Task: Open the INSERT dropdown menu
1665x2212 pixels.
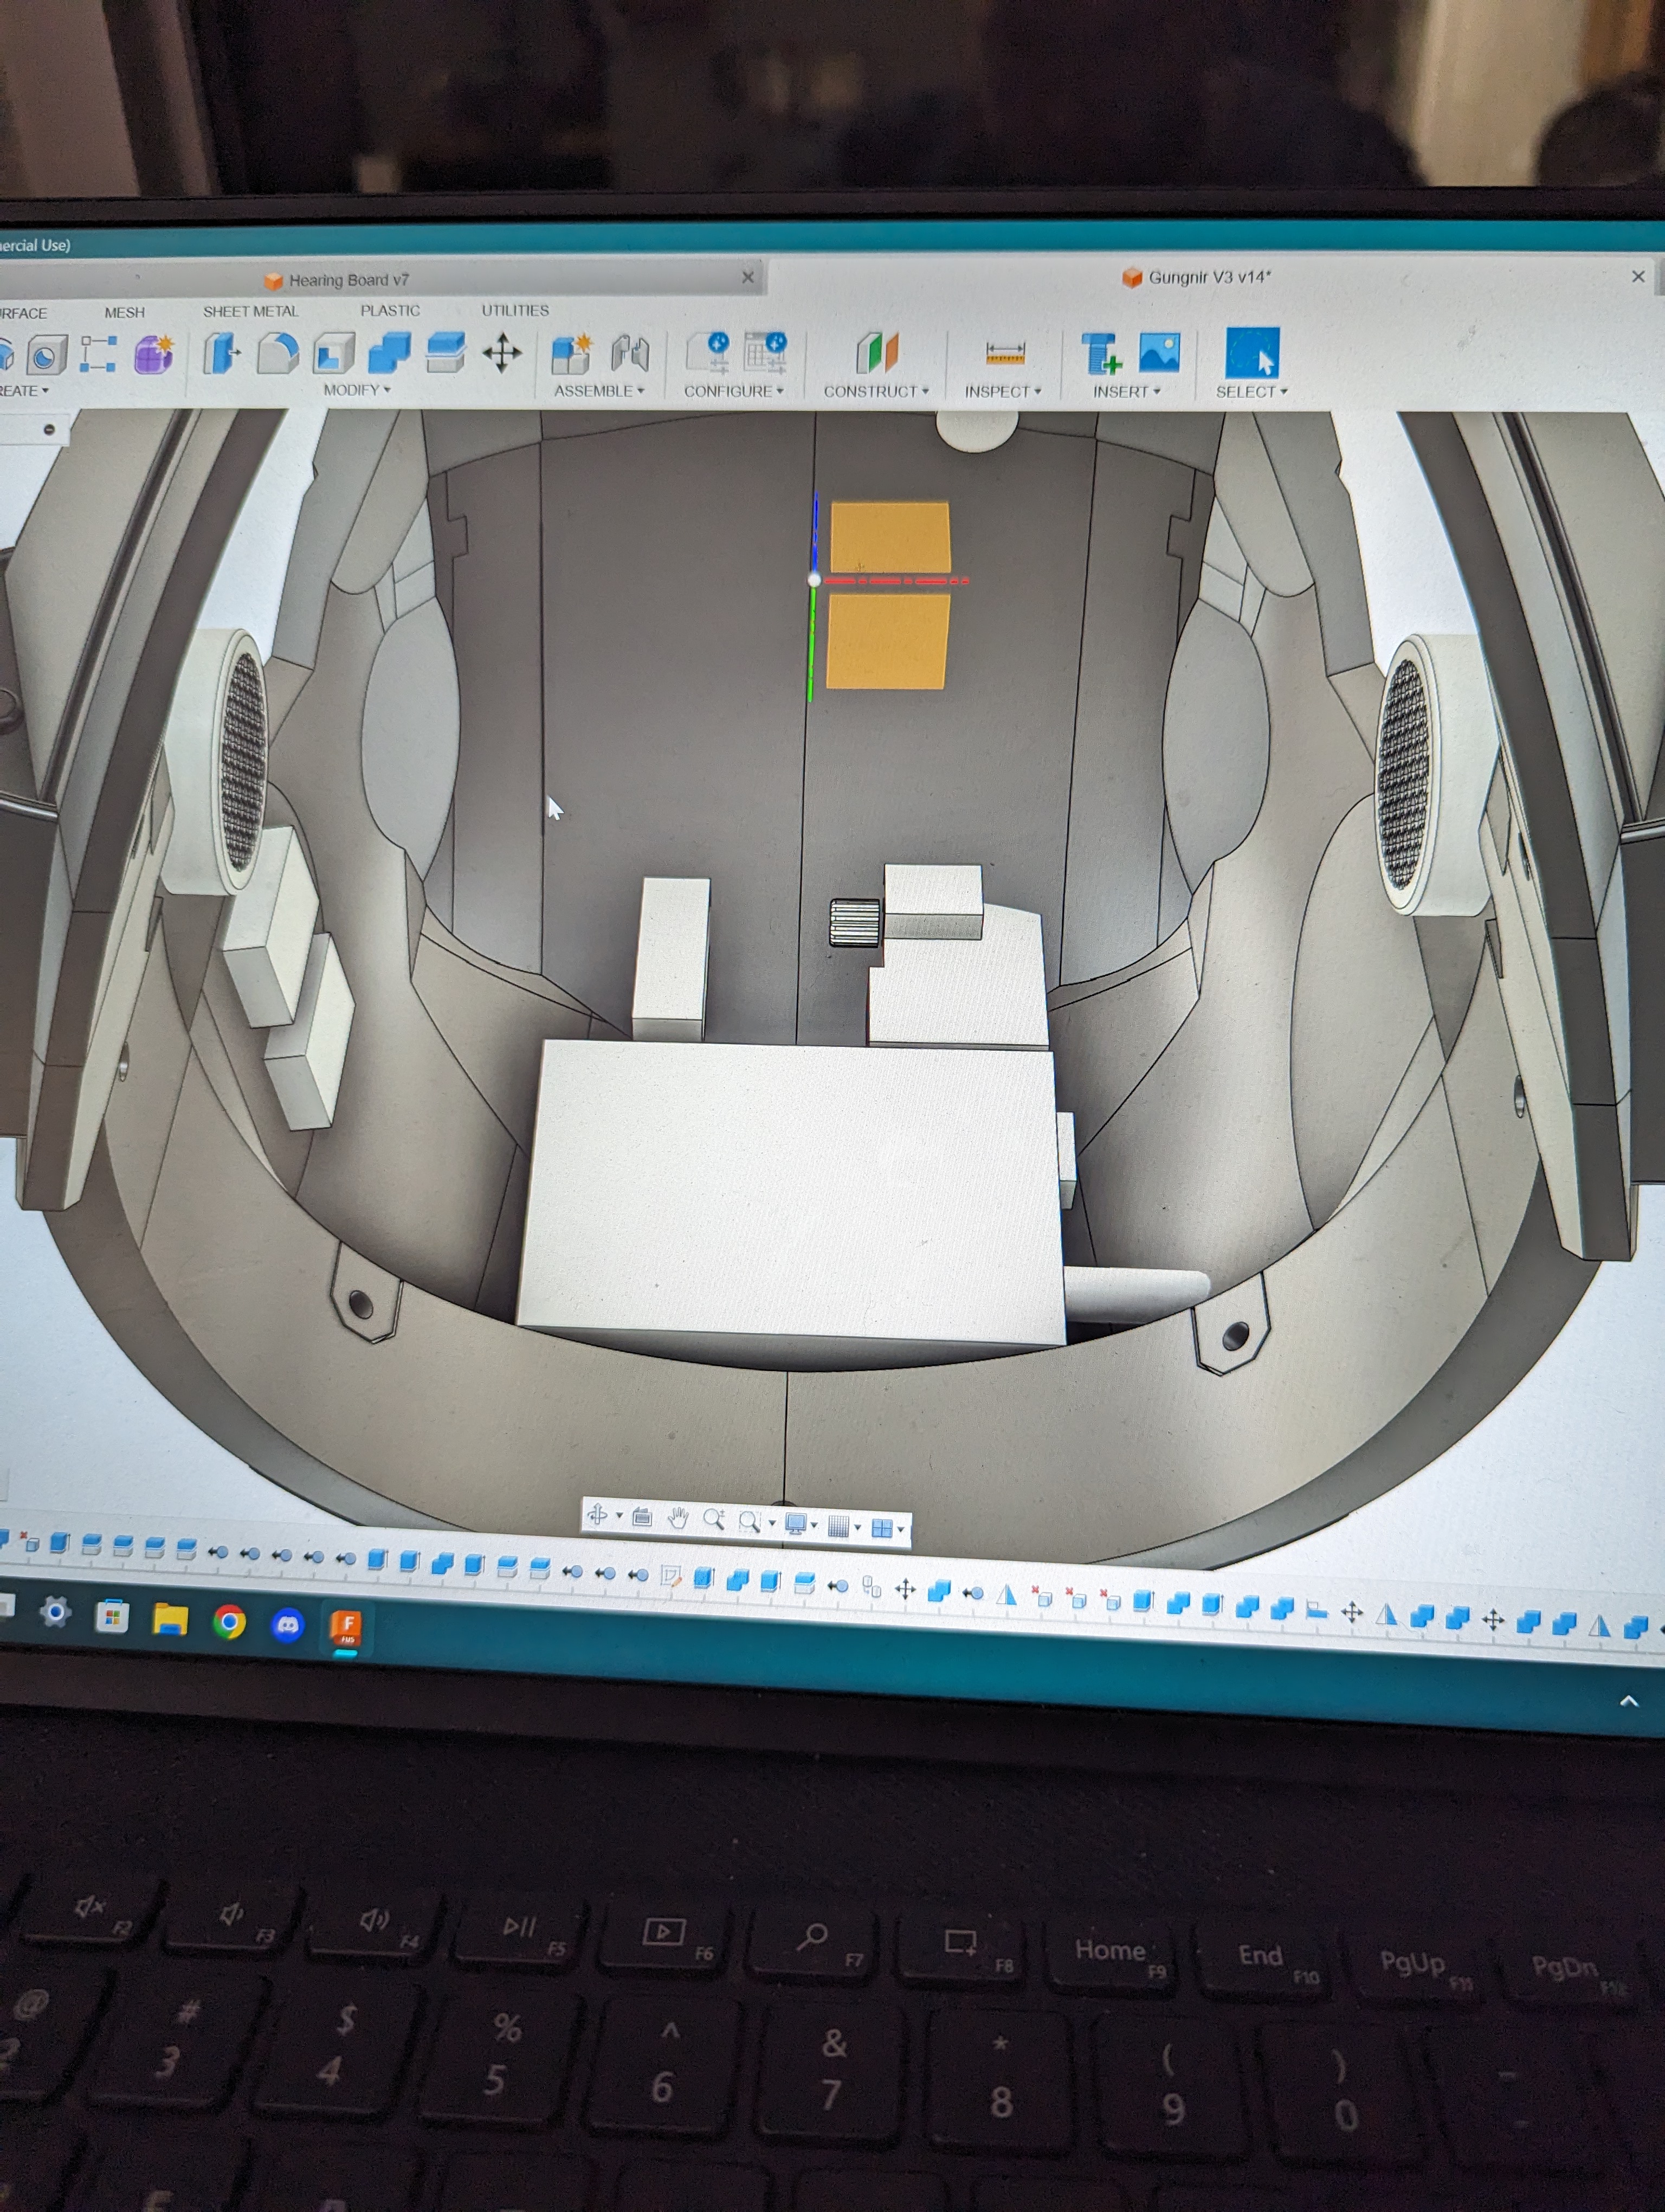Action: pos(1126,392)
